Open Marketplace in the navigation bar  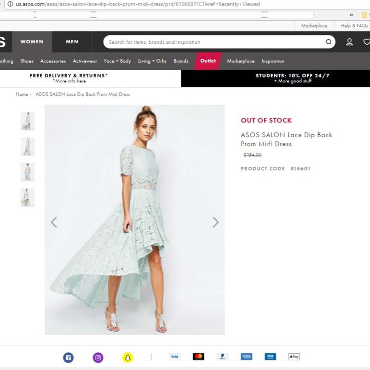241,61
